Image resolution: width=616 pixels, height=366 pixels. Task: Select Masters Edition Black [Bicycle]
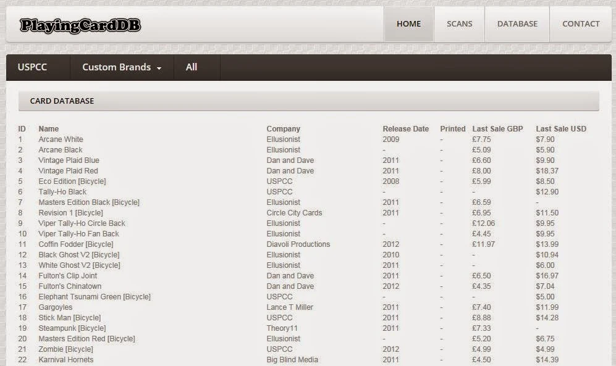89,202
